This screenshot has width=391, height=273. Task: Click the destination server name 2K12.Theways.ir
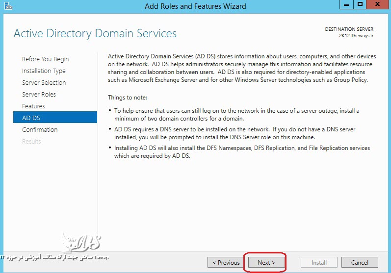356,36
